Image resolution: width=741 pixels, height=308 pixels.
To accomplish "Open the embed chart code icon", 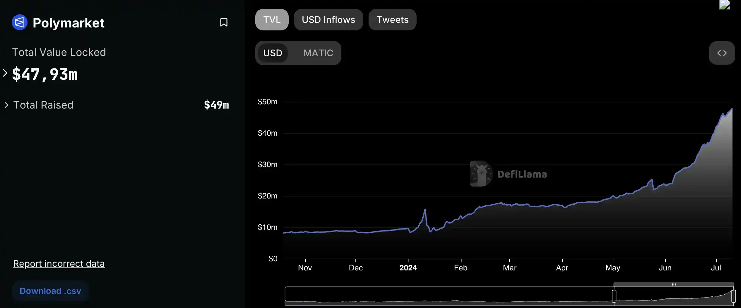I will pyautogui.click(x=722, y=53).
